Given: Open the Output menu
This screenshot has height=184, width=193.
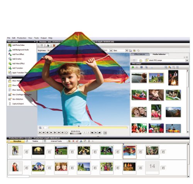Looking at the screenshot, I should [44, 38].
